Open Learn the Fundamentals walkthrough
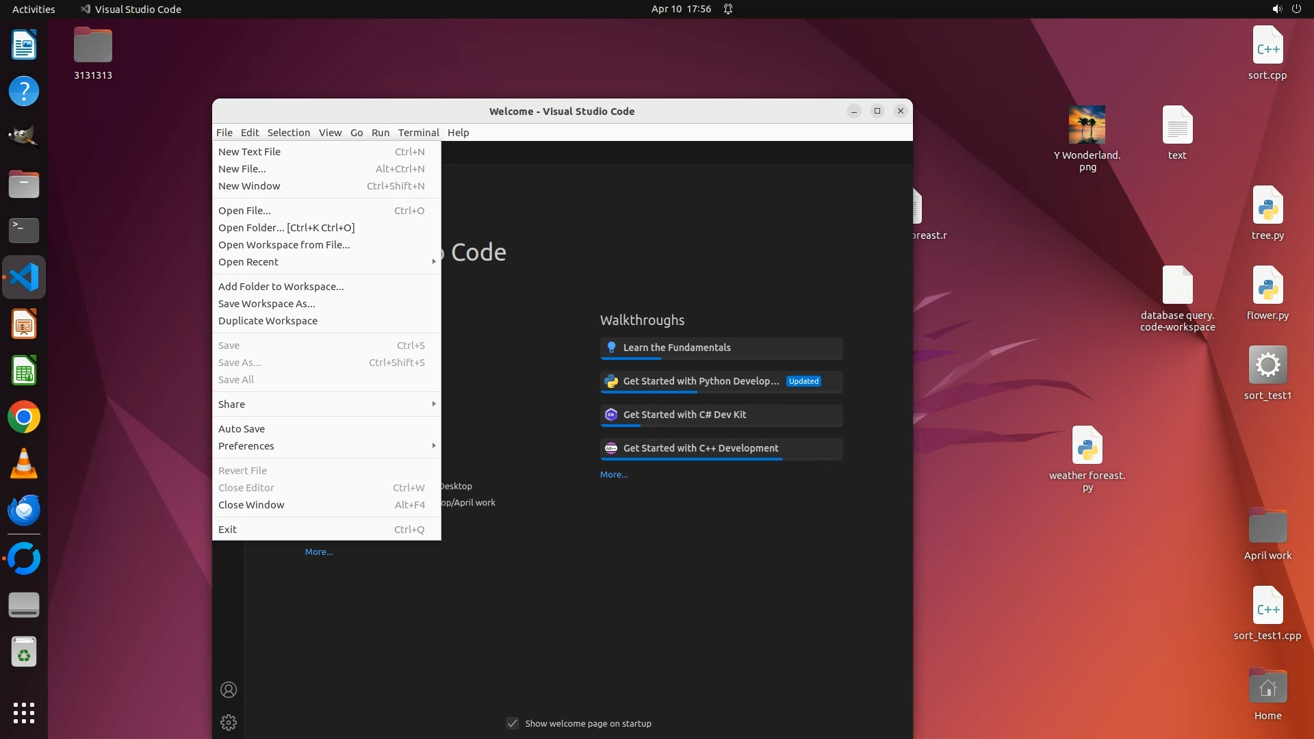This screenshot has height=739, width=1314. pyautogui.click(x=676, y=348)
